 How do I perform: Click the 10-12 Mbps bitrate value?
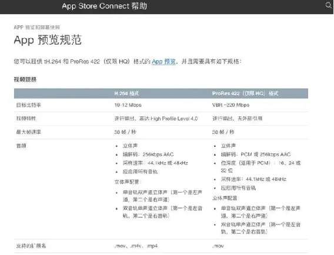coord(128,105)
